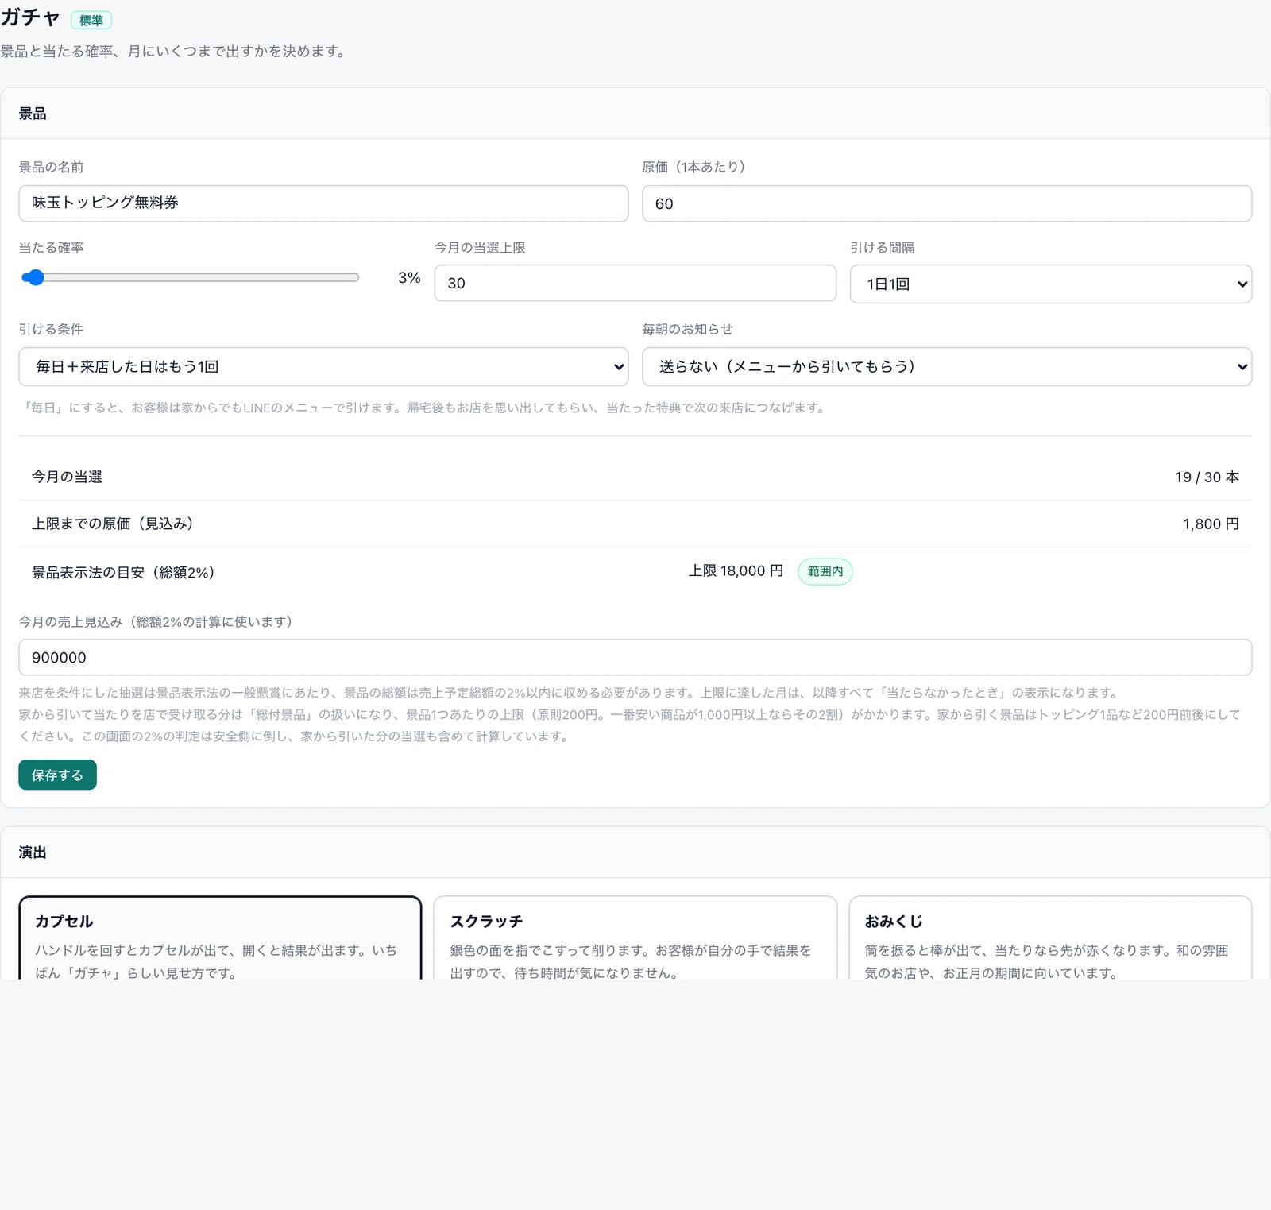Adjust the 当たる確率 slider
Viewport: 1271px width, 1210px height.
tap(190, 277)
